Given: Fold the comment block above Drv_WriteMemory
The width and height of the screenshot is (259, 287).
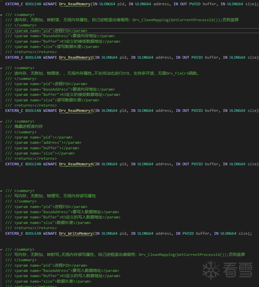Looking at the screenshot, I should coord(1,191).
